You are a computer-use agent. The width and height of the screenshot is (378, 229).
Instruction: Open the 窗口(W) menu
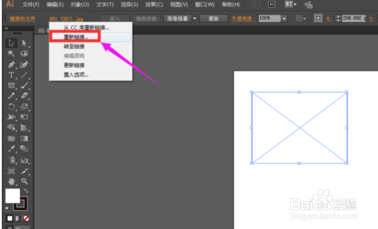205,4
